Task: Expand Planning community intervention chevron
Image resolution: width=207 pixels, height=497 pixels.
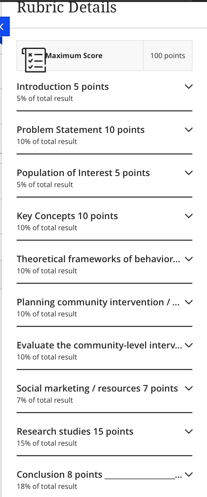Action: (x=188, y=302)
